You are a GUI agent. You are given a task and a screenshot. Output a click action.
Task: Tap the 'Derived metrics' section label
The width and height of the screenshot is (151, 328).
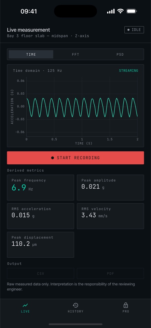[x=26, y=170]
